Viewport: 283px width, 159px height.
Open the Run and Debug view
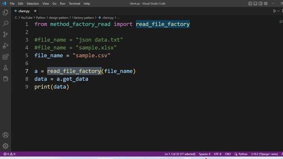(5, 45)
